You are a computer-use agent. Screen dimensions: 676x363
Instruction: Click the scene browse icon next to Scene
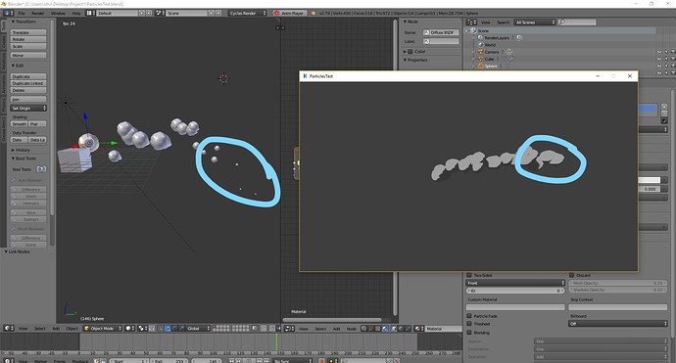pos(159,13)
